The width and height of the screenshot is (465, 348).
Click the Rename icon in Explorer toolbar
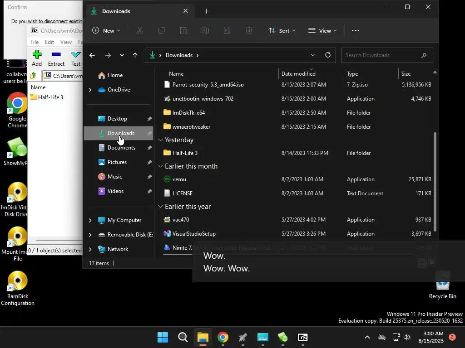point(205,30)
